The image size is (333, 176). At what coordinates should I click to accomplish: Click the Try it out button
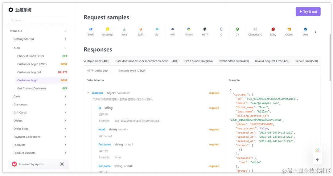pos(308,12)
